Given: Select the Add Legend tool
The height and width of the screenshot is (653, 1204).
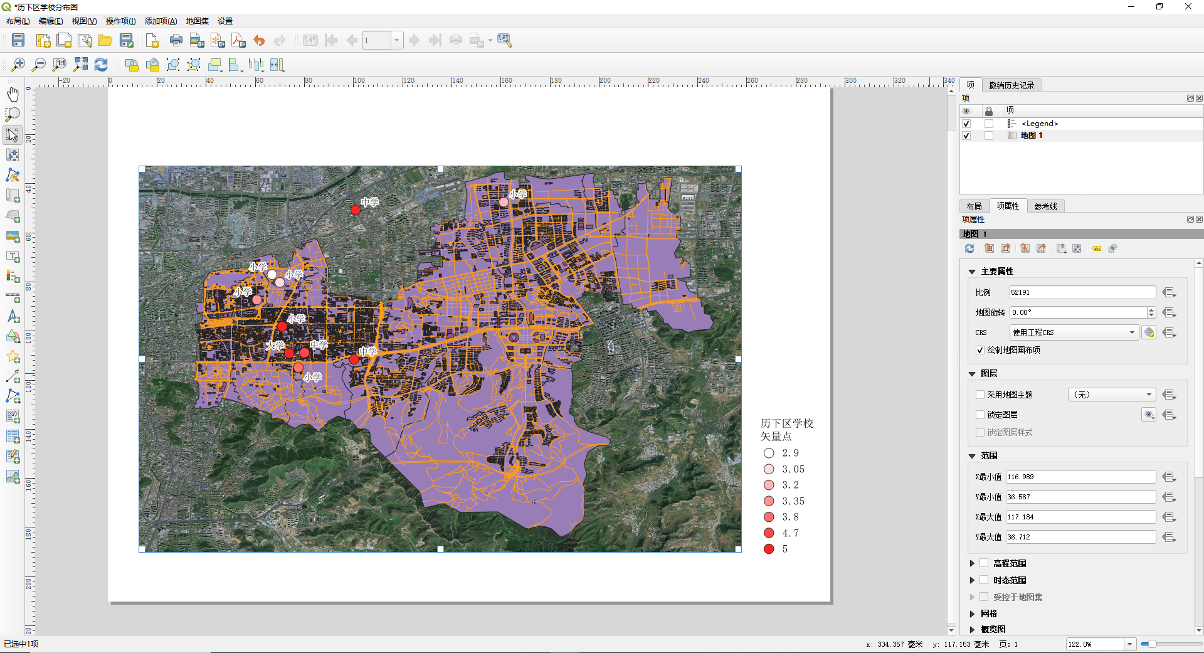Looking at the screenshot, I should [13, 276].
